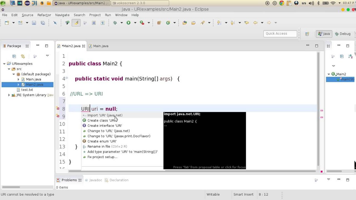Viewport: 356px width, 200px height.
Task: Click the Bluetooth icon in system tray
Action: pyautogui.click(x=319, y=3)
